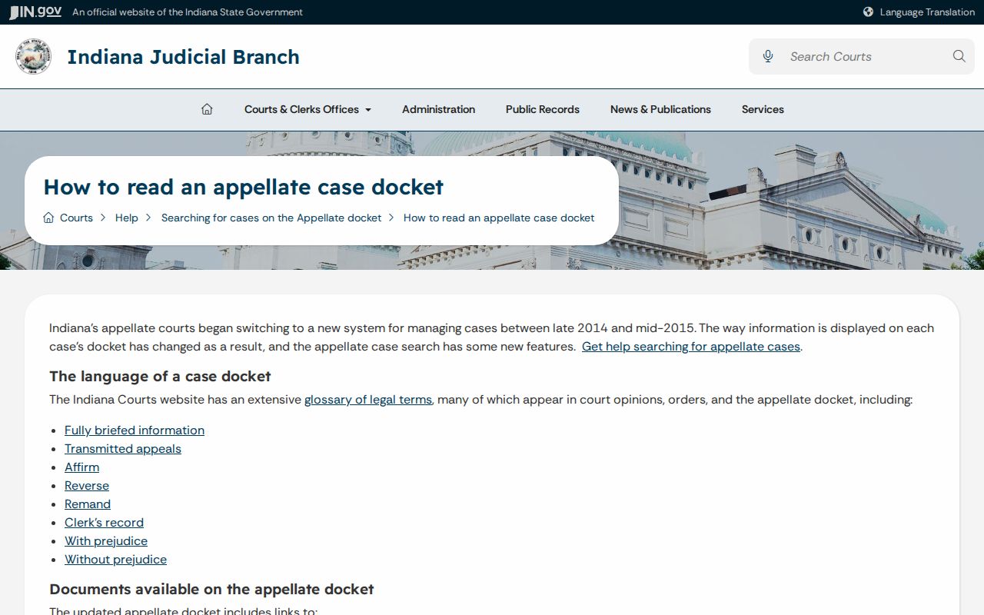Open the Transmitted appeals link
Viewport: 984px width, 615px height.
pyautogui.click(x=123, y=449)
